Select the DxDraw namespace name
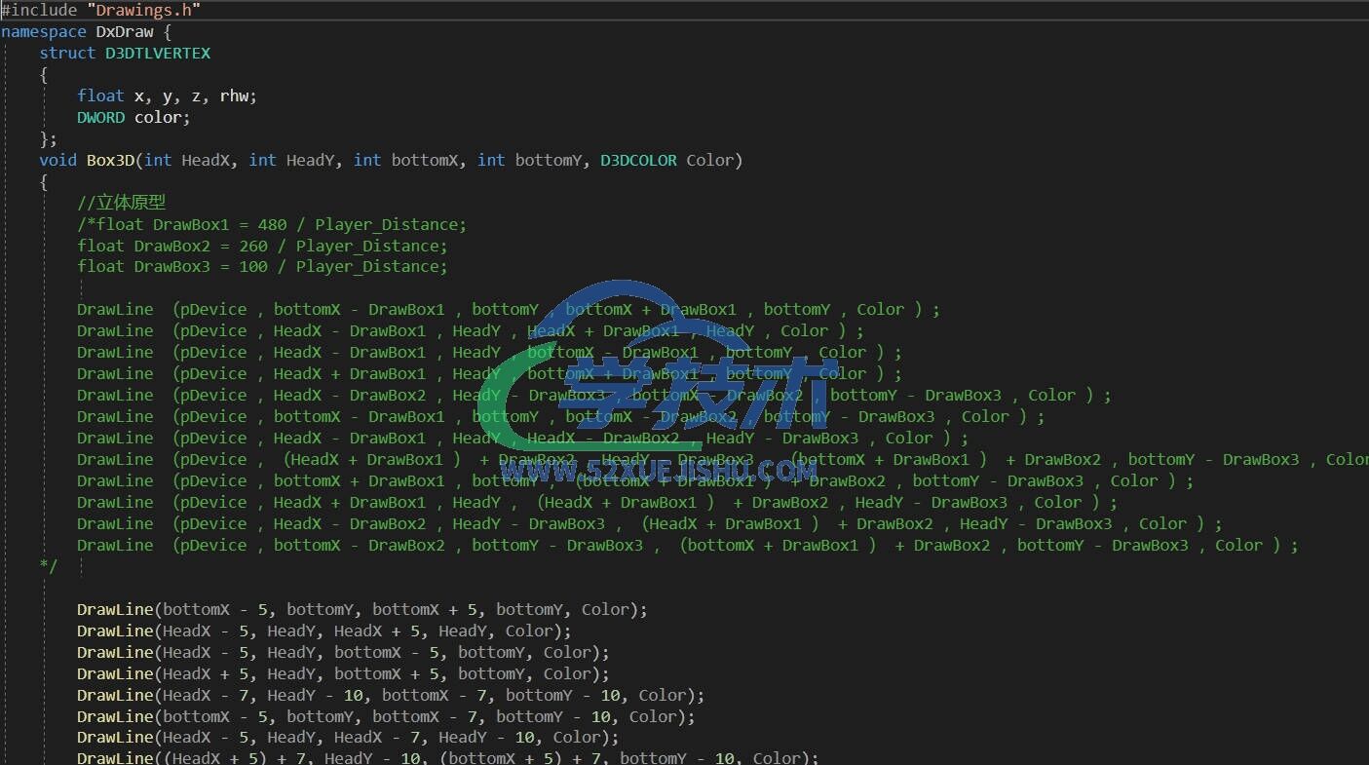 [x=124, y=31]
